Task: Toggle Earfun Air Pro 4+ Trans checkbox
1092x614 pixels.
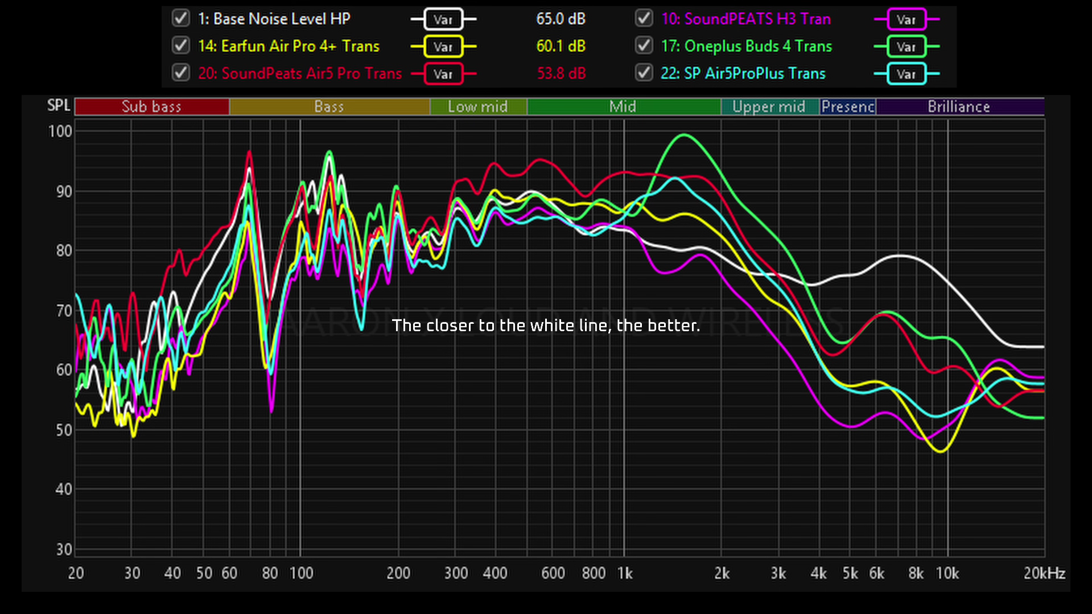Action: (181, 46)
